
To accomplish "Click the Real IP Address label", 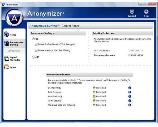I will point(102,51).
